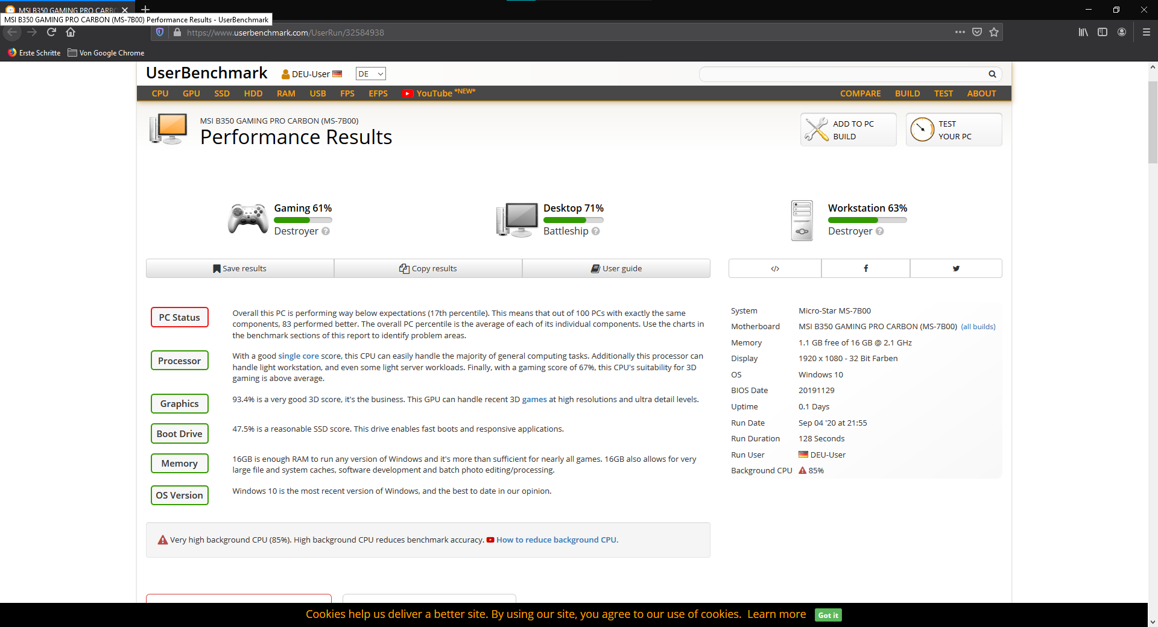
Task: Open the GPU menu item
Action: pos(191,93)
